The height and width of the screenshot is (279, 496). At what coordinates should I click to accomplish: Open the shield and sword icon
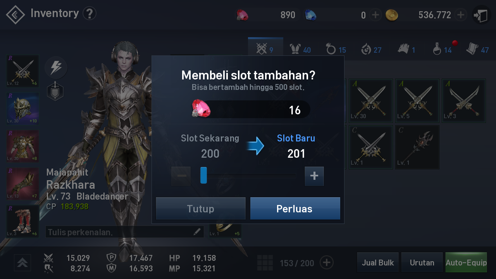click(55, 91)
